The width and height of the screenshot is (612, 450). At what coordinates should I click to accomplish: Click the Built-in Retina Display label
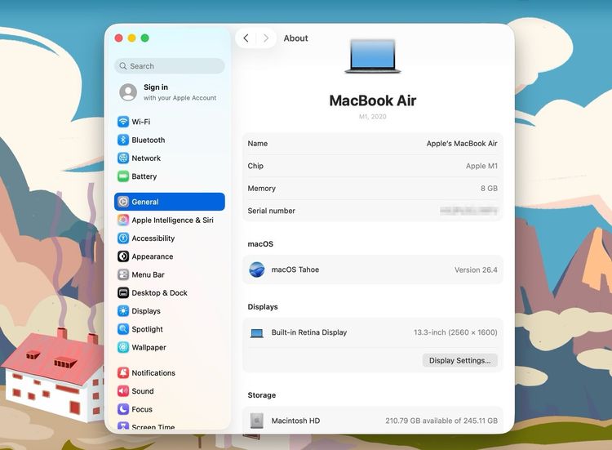click(309, 332)
